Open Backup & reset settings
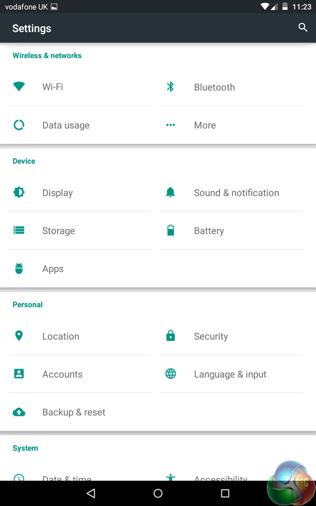This screenshot has height=506, width=316. 74,412
